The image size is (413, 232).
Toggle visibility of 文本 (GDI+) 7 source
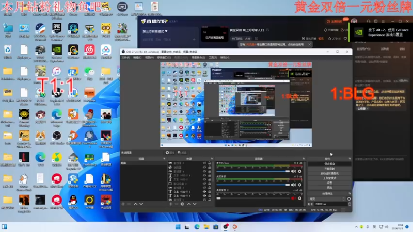pos(204,192)
